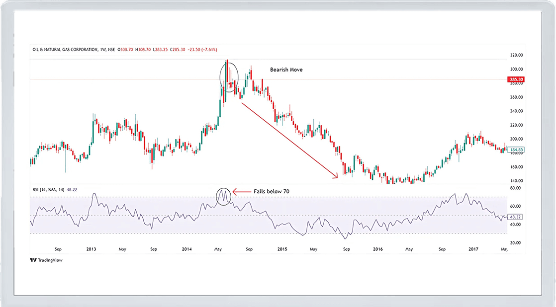Click the 2013 label on time axis

pos(92,248)
